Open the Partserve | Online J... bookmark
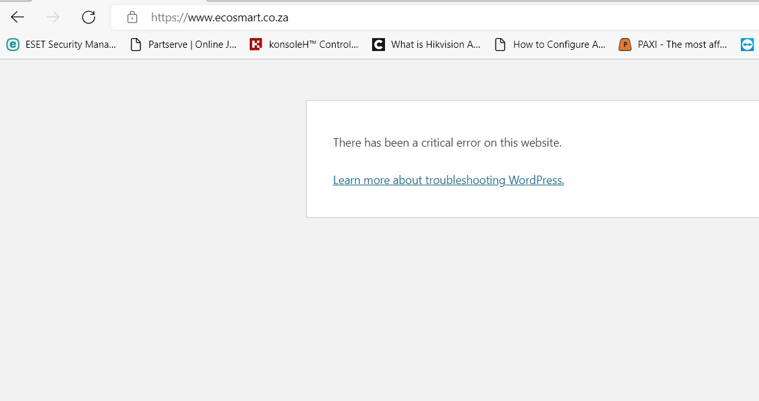Viewport: 759px width, 401px height. tap(184, 45)
